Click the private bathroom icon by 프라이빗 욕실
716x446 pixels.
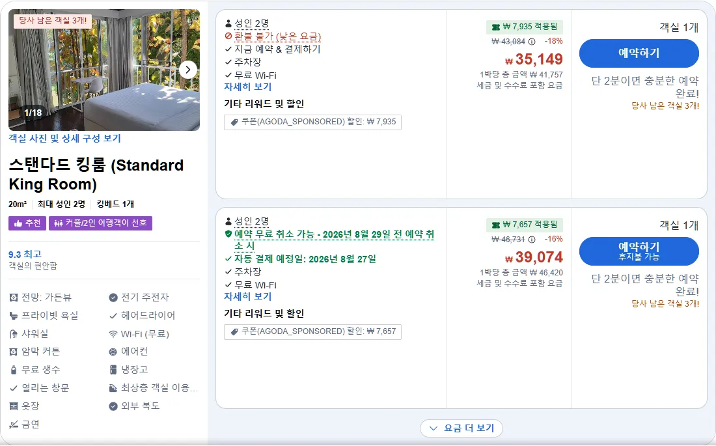[x=14, y=315]
